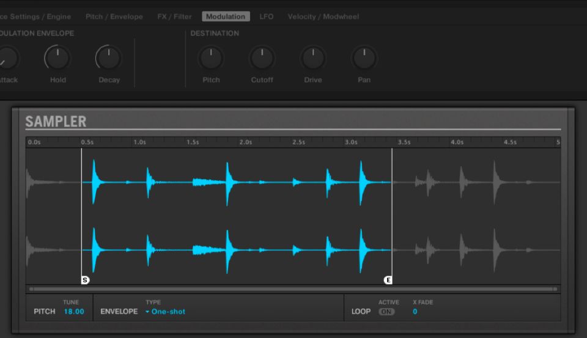
Task: Open the Pitch / Envelope tab
Action: [114, 17]
